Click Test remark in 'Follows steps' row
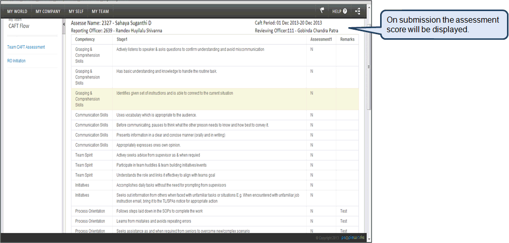Image resolution: width=509 pixels, height=243 pixels. [343, 211]
